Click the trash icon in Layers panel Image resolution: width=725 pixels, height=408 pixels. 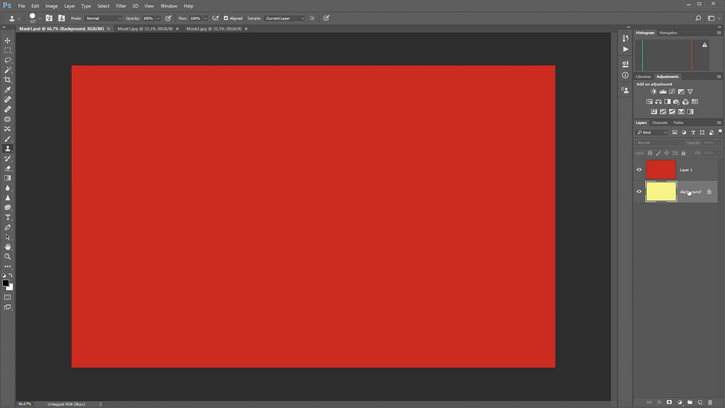[710, 402]
